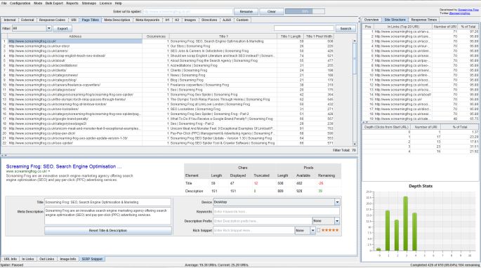Click the Export button
Screen dimensions: 481x268
tap(62, 29)
